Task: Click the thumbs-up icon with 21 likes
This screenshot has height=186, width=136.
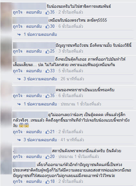Action: 47,132
